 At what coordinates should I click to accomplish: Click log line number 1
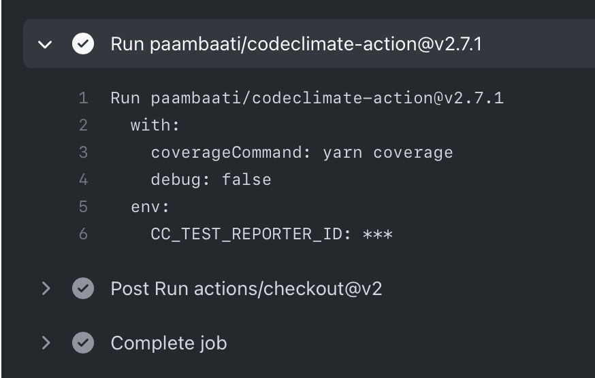(x=84, y=98)
